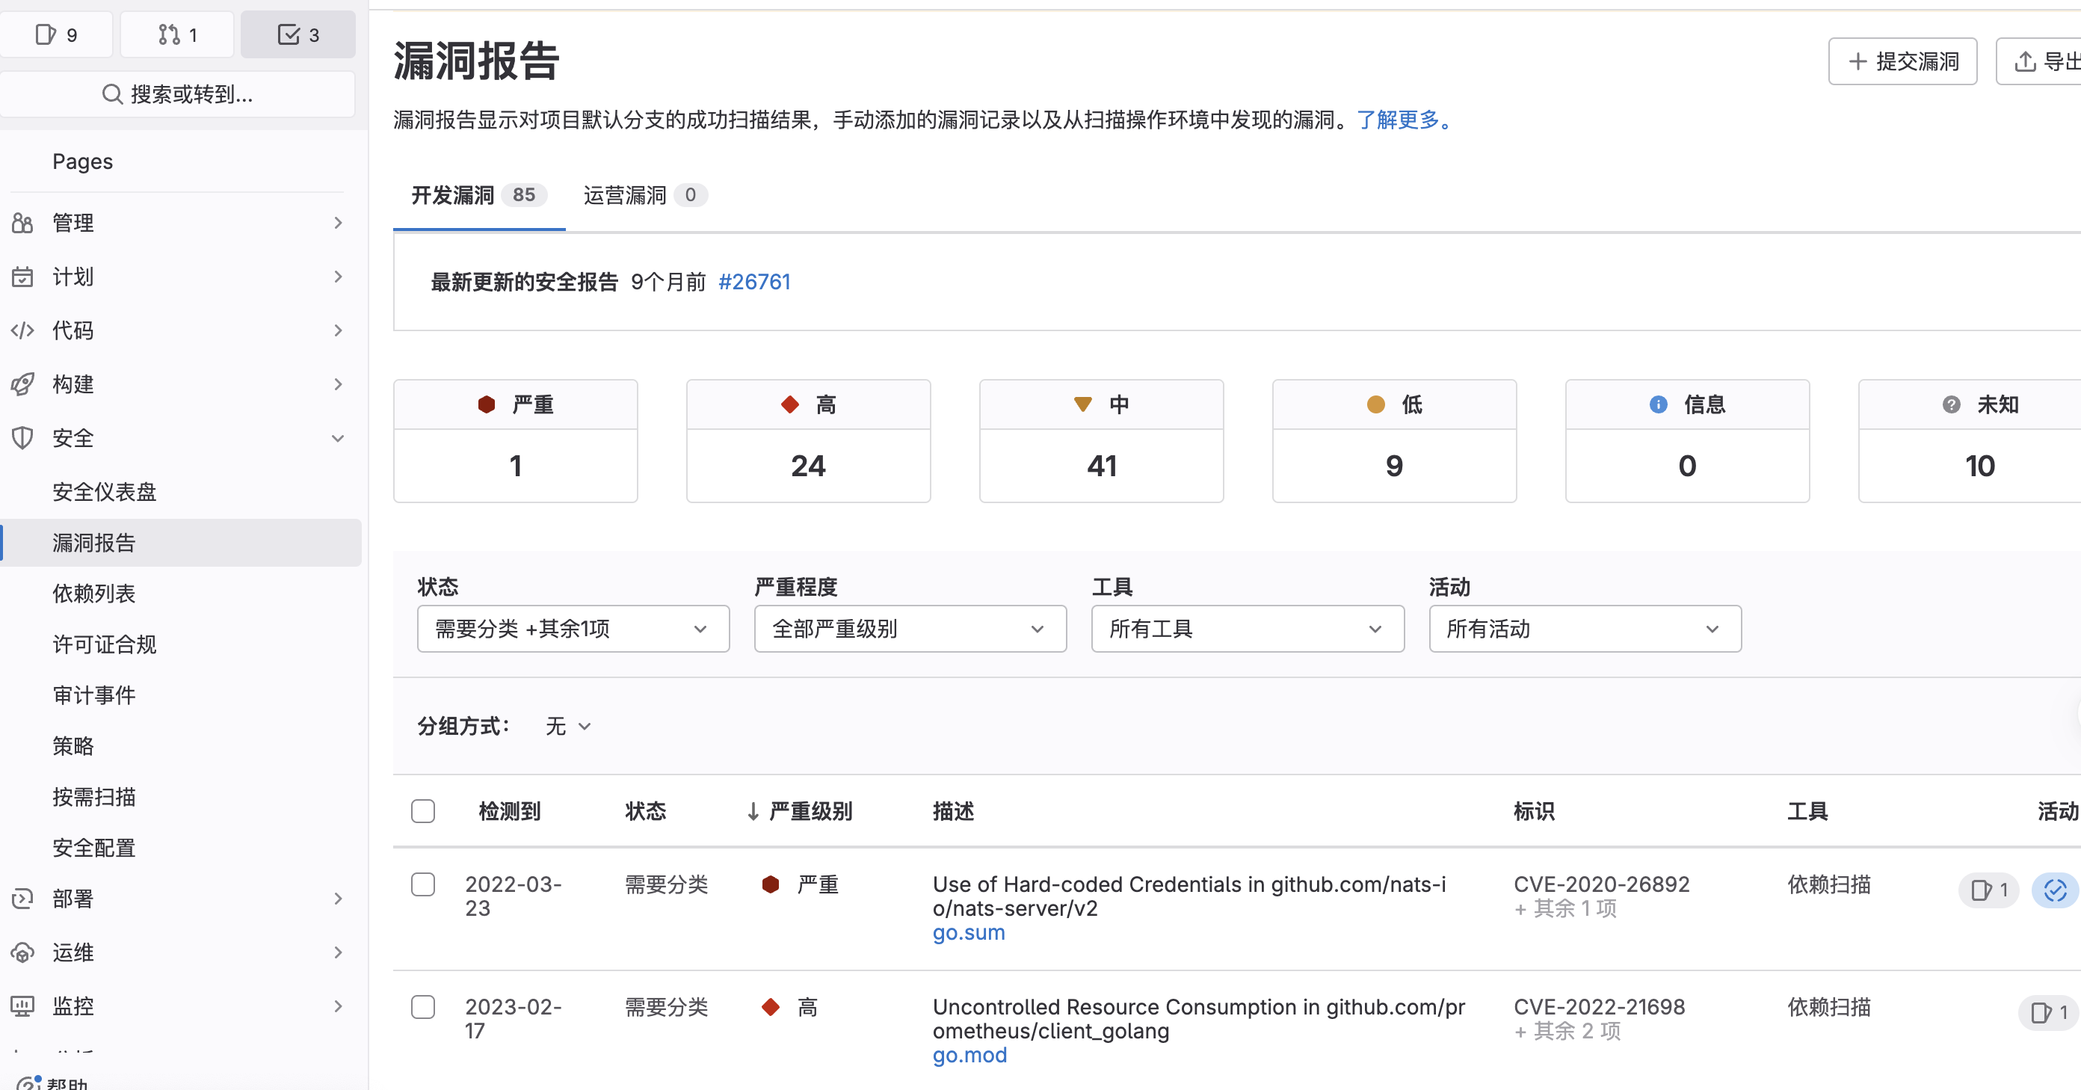The height and width of the screenshot is (1090, 2081).
Task: Check the checkbox for the 2022-03-23 vulnerability
Action: click(423, 884)
